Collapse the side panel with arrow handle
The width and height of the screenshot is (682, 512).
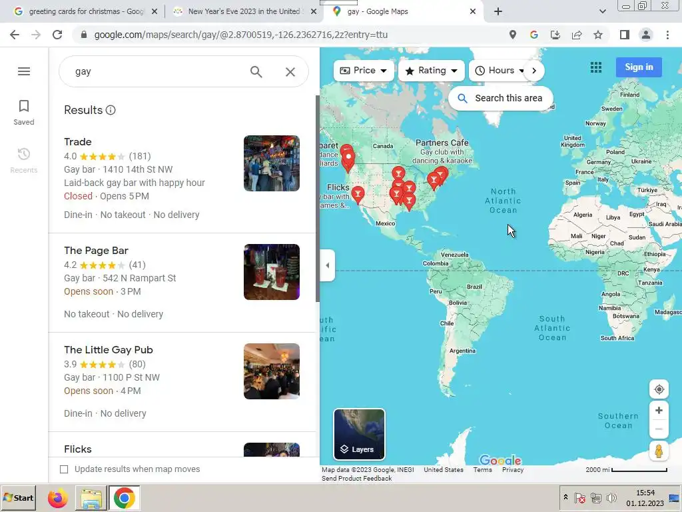coord(328,265)
